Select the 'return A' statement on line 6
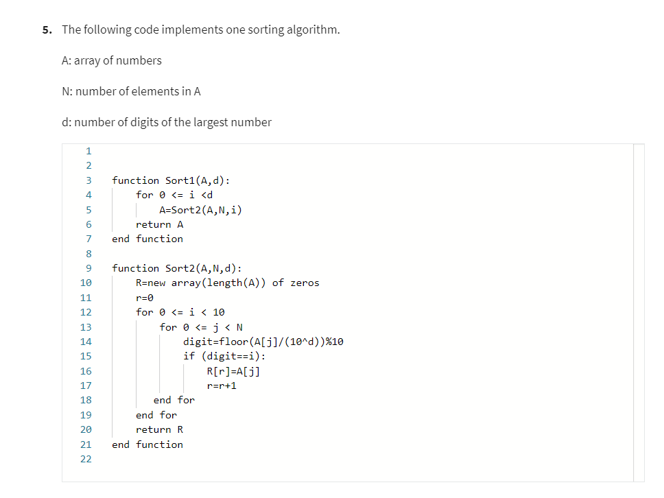Image resolution: width=664 pixels, height=498 pixels. pos(160,224)
